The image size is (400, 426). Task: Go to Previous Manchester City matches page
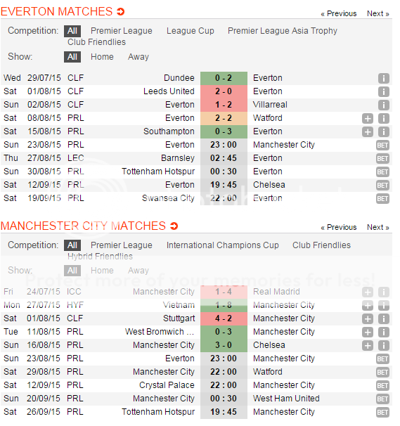[x=339, y=227]
